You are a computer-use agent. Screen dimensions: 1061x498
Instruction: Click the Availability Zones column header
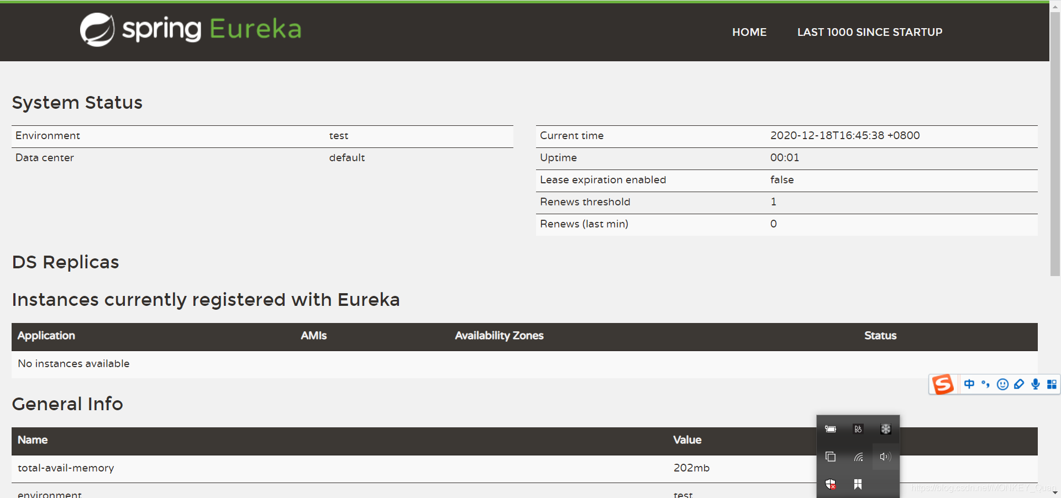(499, 336)
